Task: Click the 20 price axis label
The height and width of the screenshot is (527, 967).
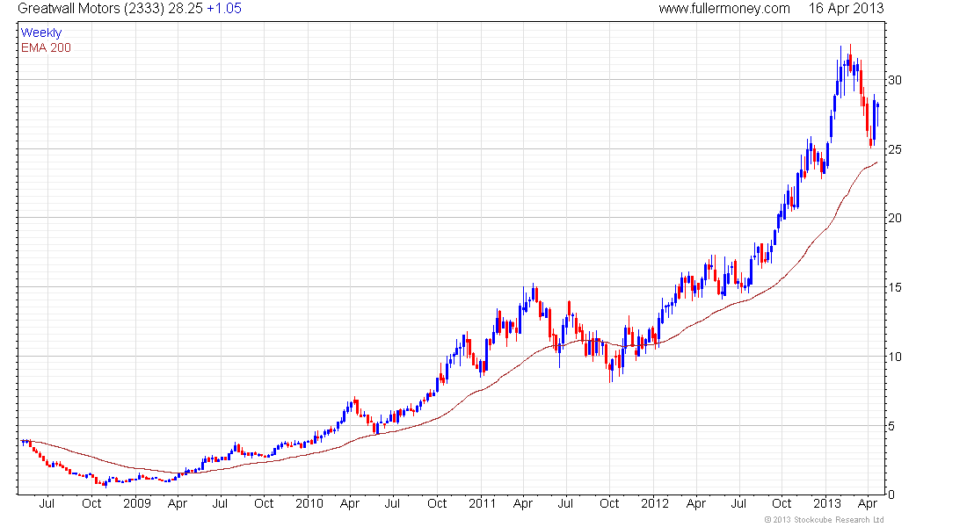Action: point(895,218)
